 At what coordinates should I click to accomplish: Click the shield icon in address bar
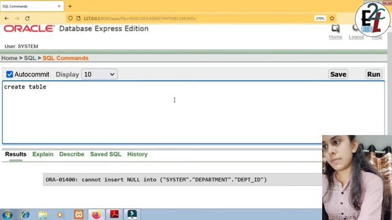click(x=70, y=18)
